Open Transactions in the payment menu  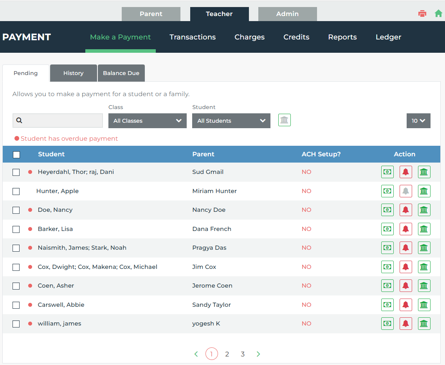click(x=193, y=37)
